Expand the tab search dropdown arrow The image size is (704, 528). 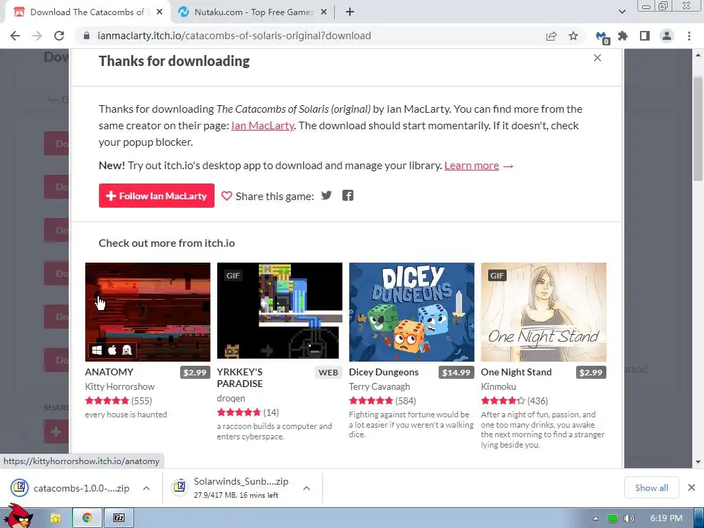[x=621, y=12]
